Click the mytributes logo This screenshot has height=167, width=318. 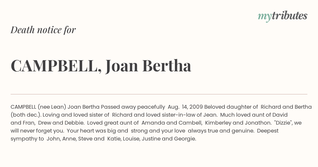point(282,16)
